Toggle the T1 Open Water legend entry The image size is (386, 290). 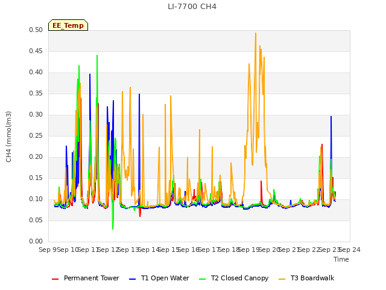pos(159,278)
